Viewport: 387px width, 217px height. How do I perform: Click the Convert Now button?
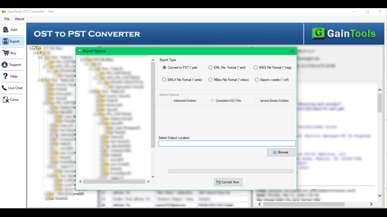[228, 182]
